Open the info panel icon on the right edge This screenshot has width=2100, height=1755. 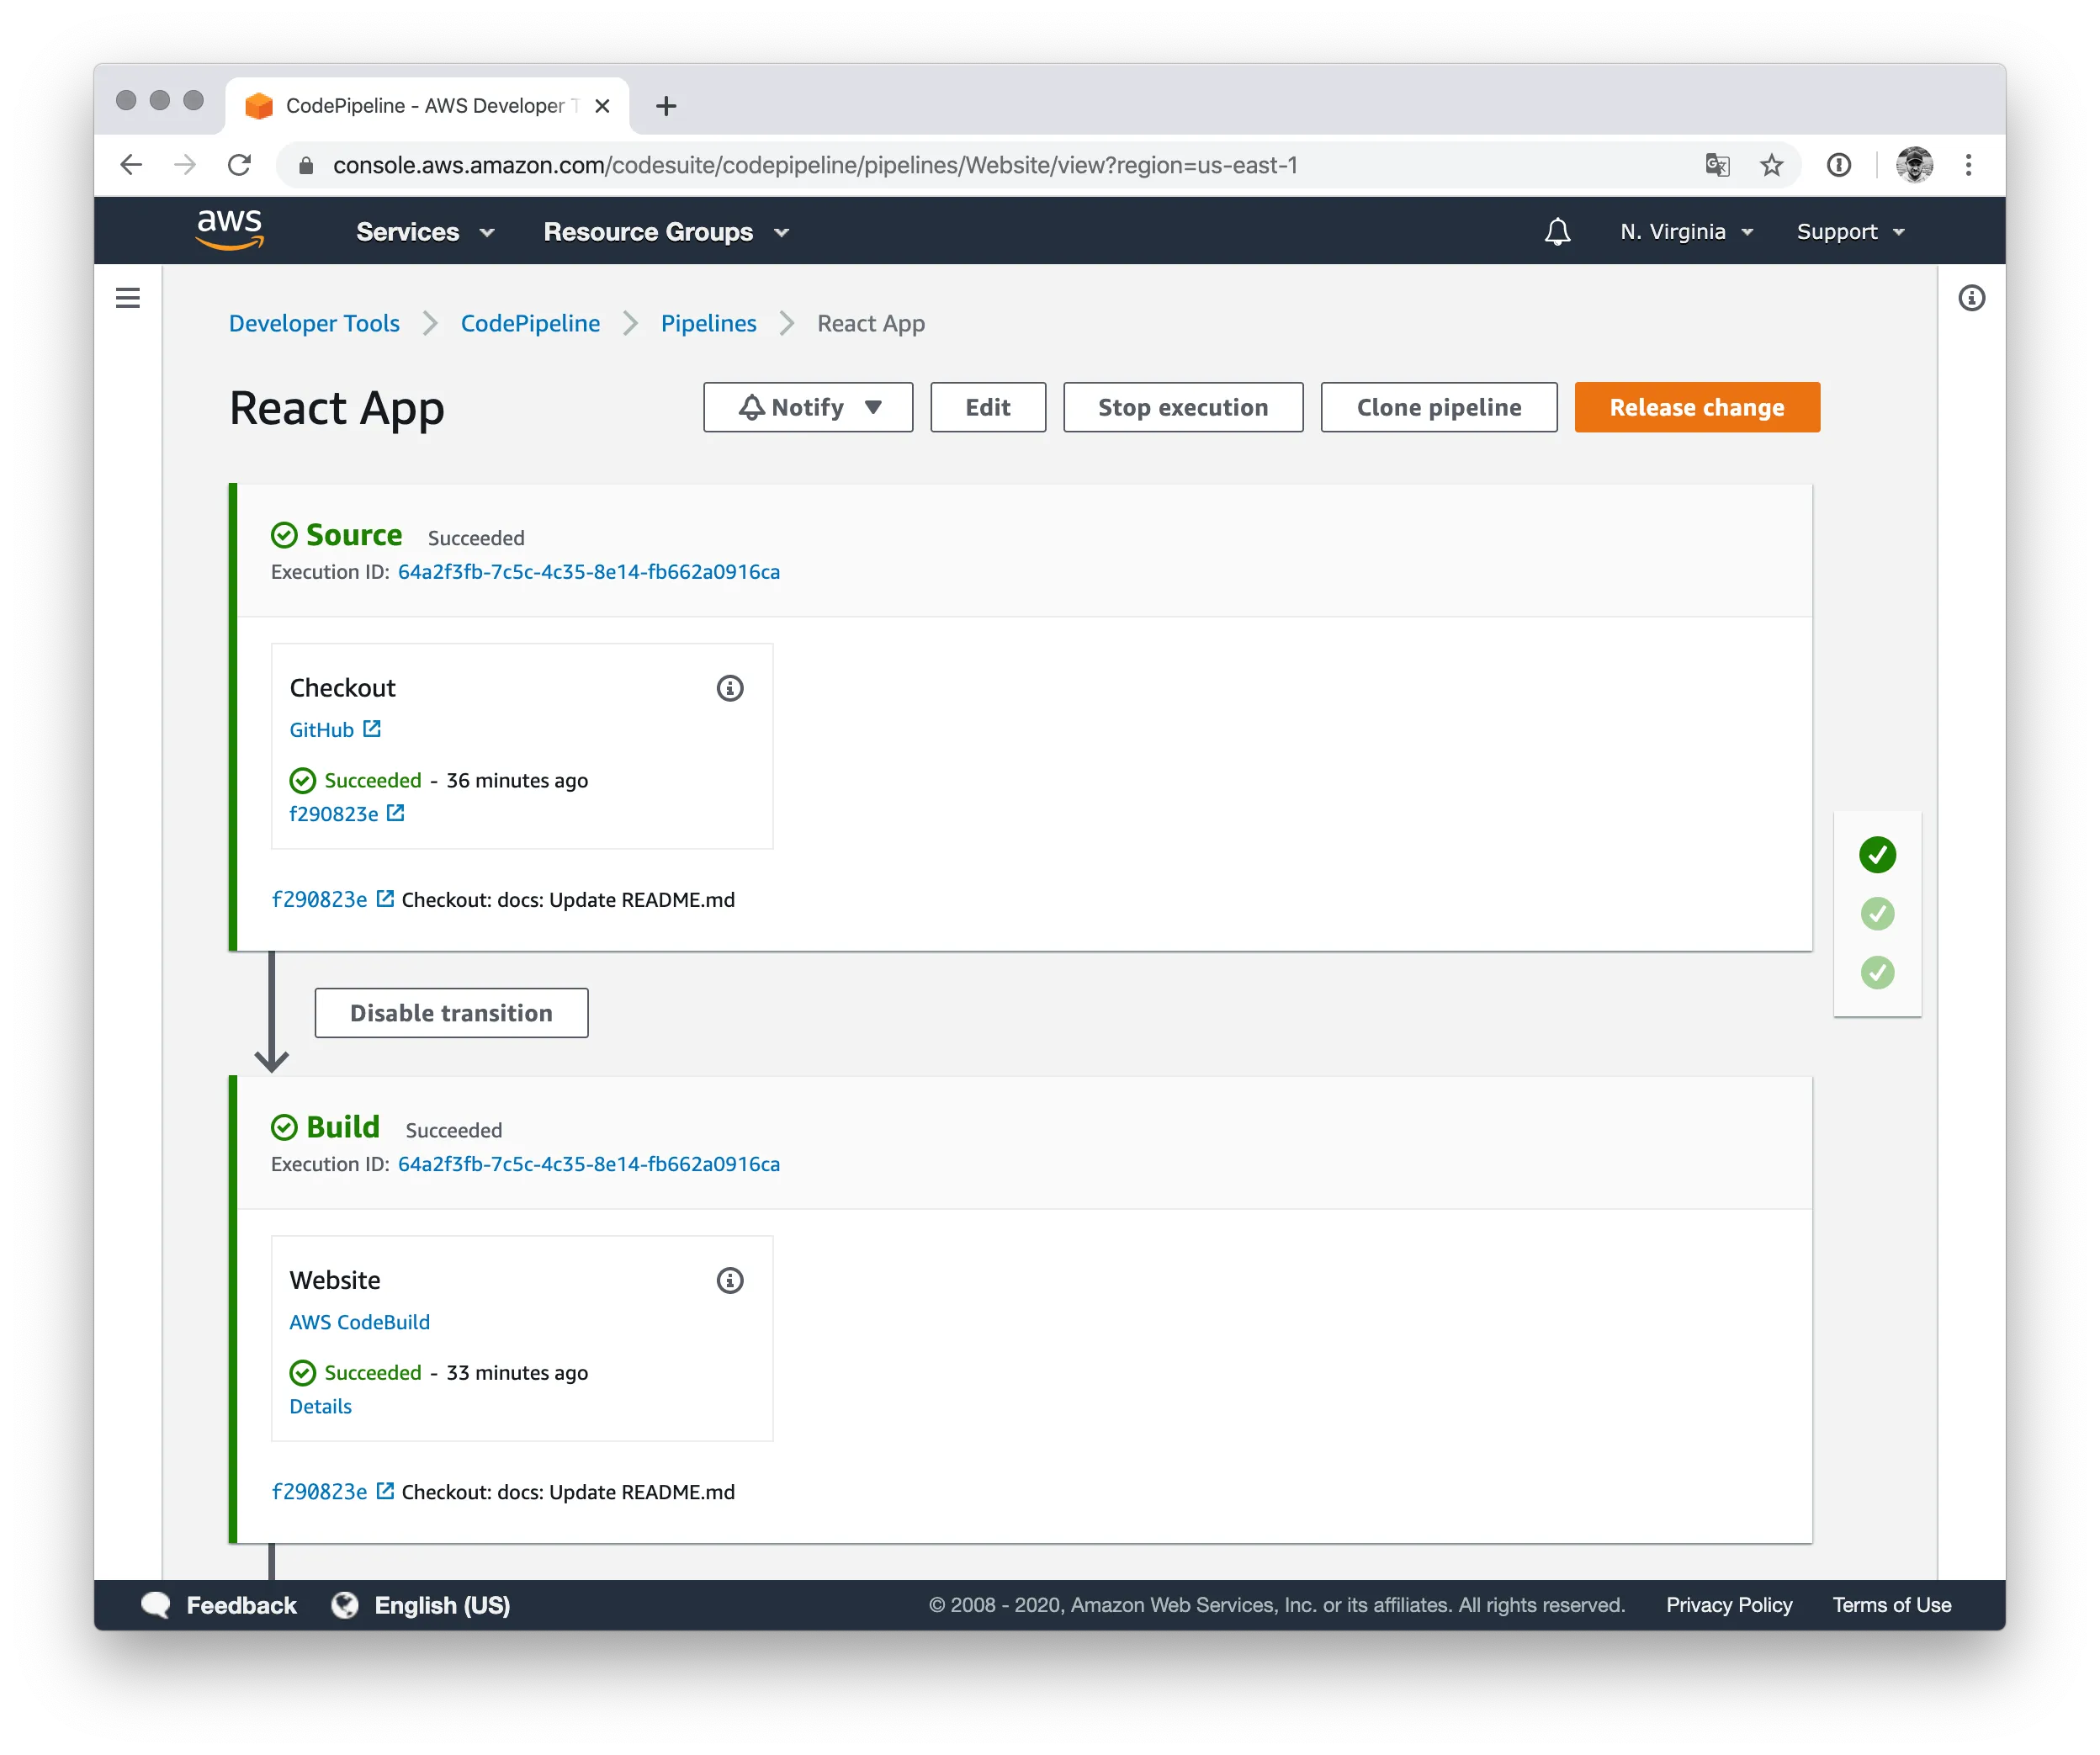coord(1971,298)
